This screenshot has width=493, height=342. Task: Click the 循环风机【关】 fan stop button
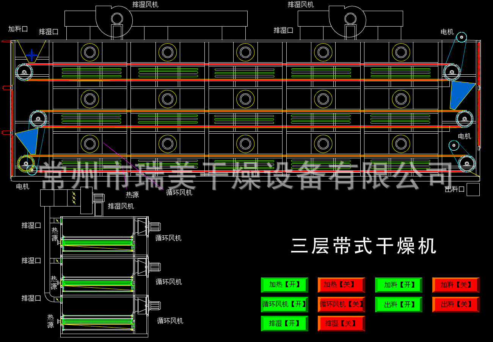[x=341, y=304]
